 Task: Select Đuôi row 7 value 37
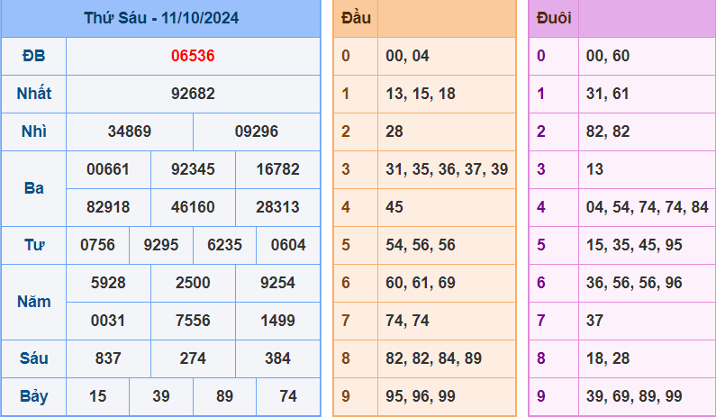pyautogui.click(x=594, y=322)
